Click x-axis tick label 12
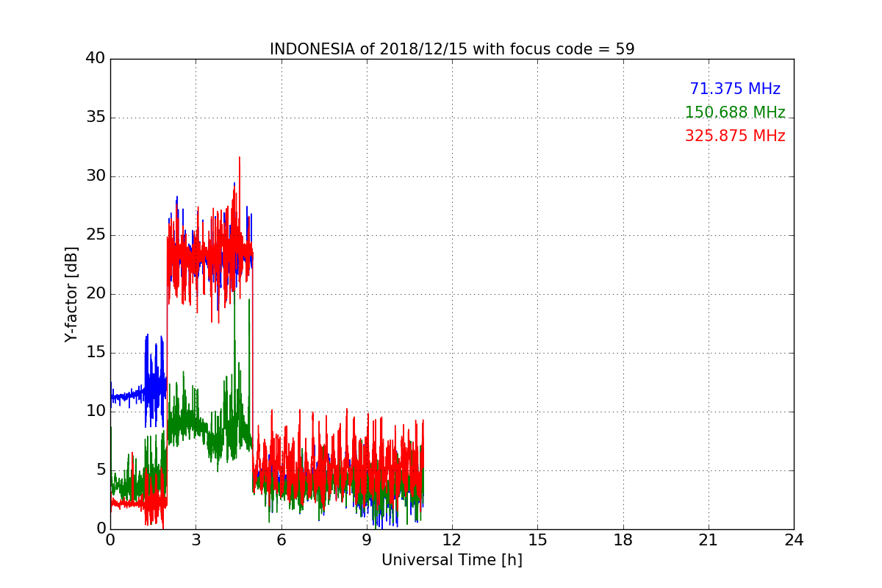 click(x=452, y=540)
